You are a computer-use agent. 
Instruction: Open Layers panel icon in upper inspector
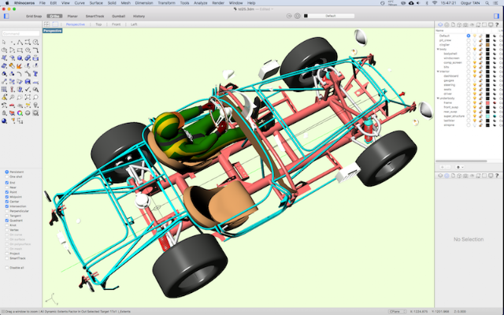coord(440,24)
